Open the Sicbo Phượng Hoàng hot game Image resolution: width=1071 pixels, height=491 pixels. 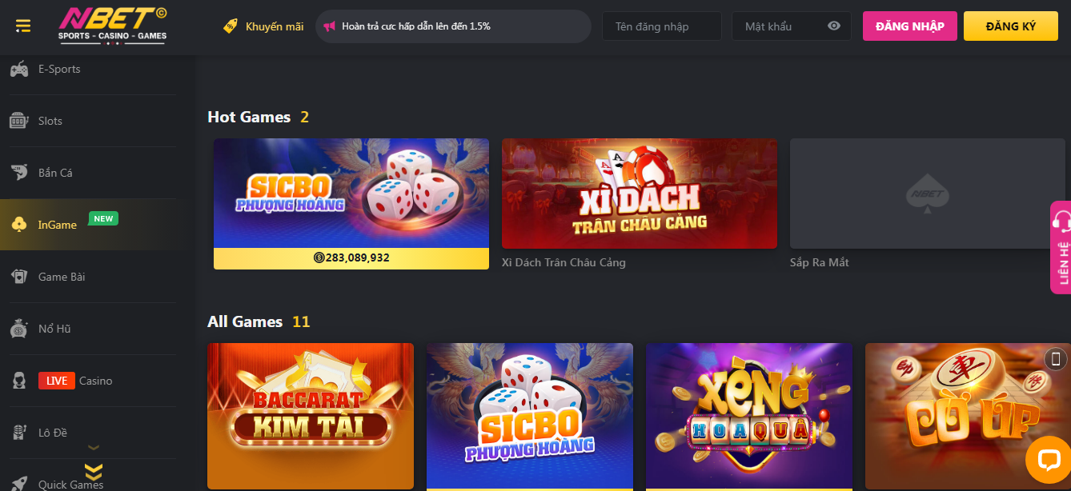pyautogui.click(x=351, y=204)
